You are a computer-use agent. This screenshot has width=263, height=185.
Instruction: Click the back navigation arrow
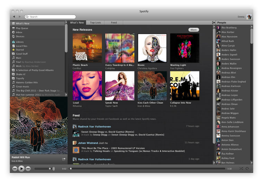point(14,17)
